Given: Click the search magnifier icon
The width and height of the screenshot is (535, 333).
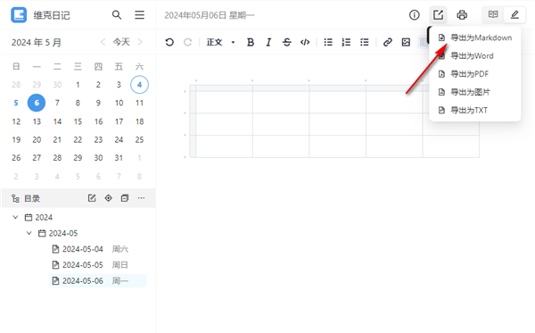Looking at the screenshot, I should coord(117,15).
